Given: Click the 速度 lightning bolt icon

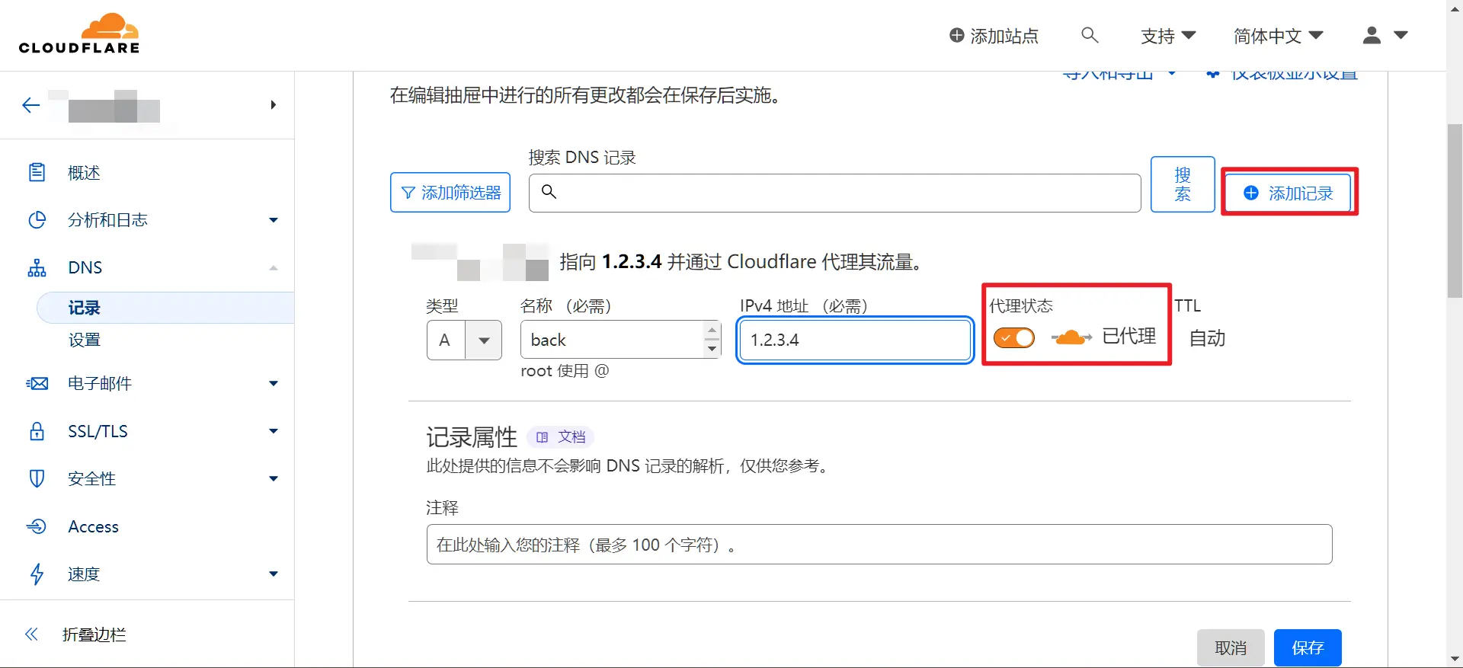Looking at the screenshot, I should (x=37, y=574).
